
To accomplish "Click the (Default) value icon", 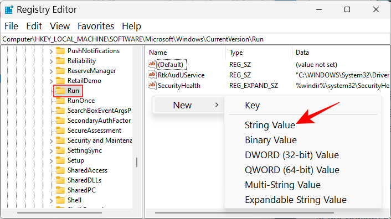I will click(x=152, y=64).
